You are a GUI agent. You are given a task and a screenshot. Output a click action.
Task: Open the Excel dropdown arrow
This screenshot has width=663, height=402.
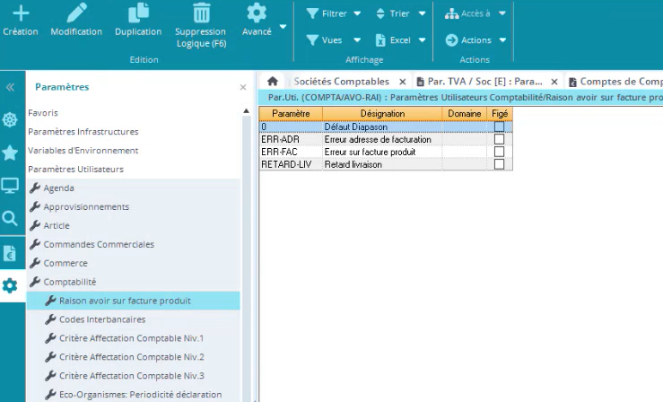tap(422, 40)
